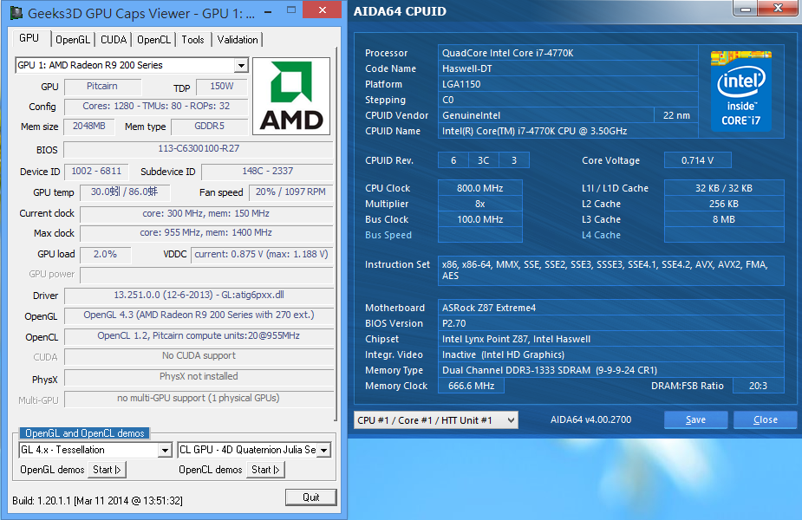The width and height of the screenshot is (802, 520).
Task: Expand the GPU 1: AMD Radeon R9 selector
Action: coord(241,66)
